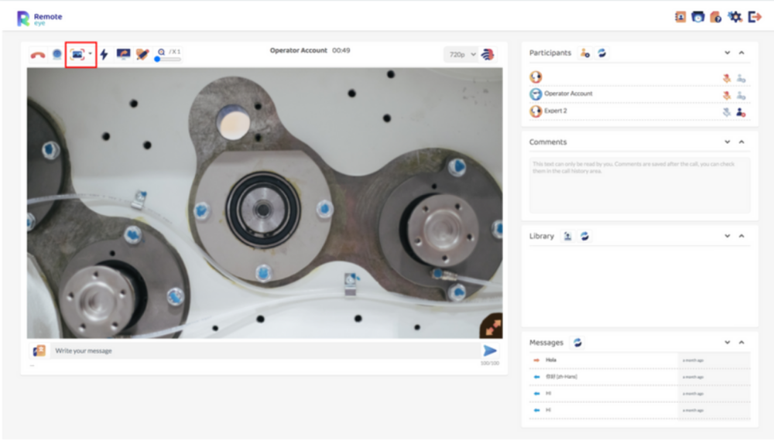Click the Remote eye logo

pyautogui.click(x=39, y=19)
